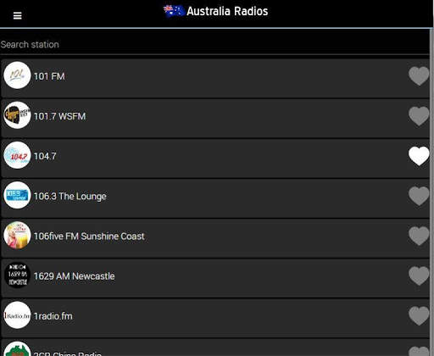
Task: Click the vertical scrollbar on the right
Action: 431,192
